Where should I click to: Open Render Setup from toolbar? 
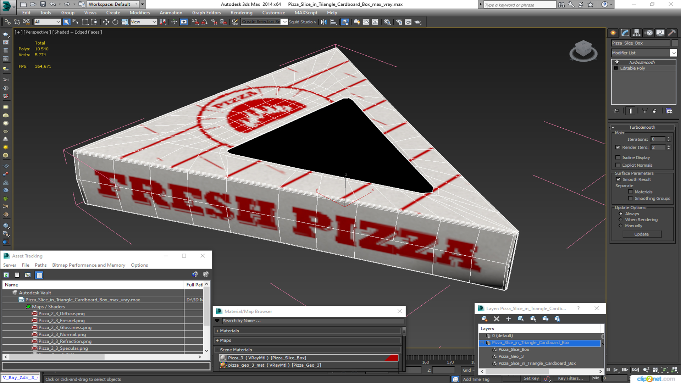point(399,22)
